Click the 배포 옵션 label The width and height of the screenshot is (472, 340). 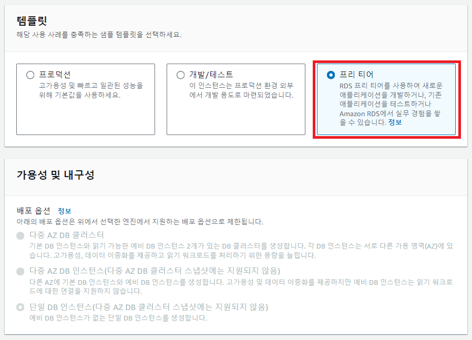coord(34,211)
